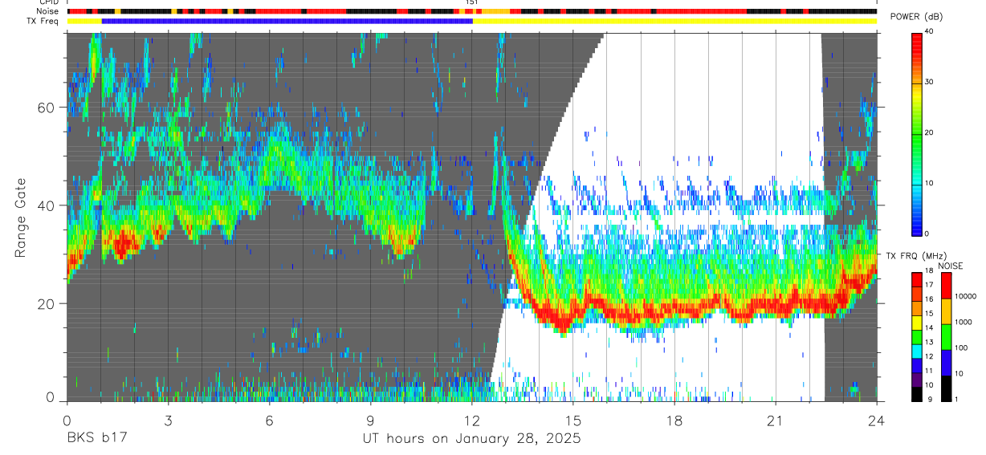Click the cyan 12–13 MHz TX FRQ swatch

pyautogui.click(x=917, y=351)
